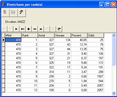Screen dimensions: 117x97
Task: Click the Rank cell 12
Action: (30, 90)
